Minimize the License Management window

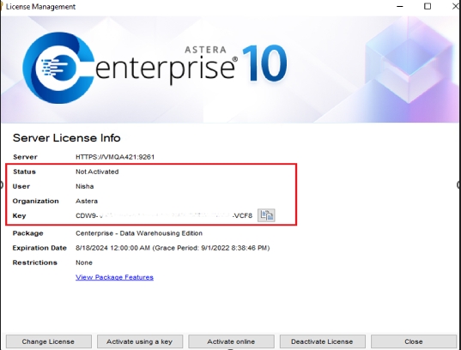point(400,7)
